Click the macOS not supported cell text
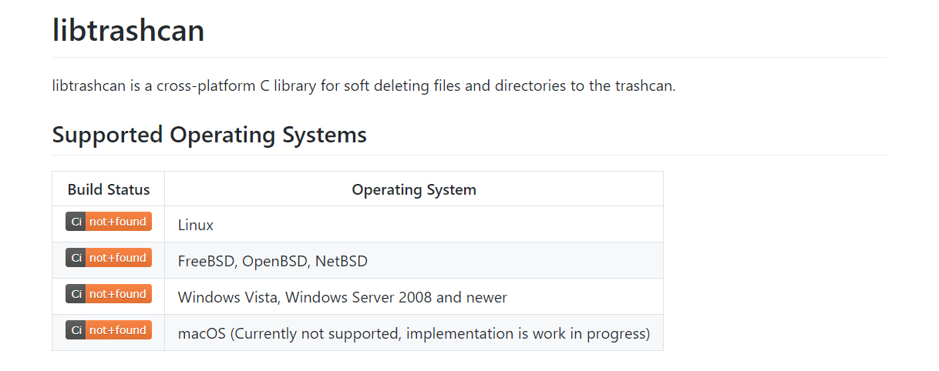Viewport: 939px width, 371px height. pyautogui.click(x=414, y=333)
